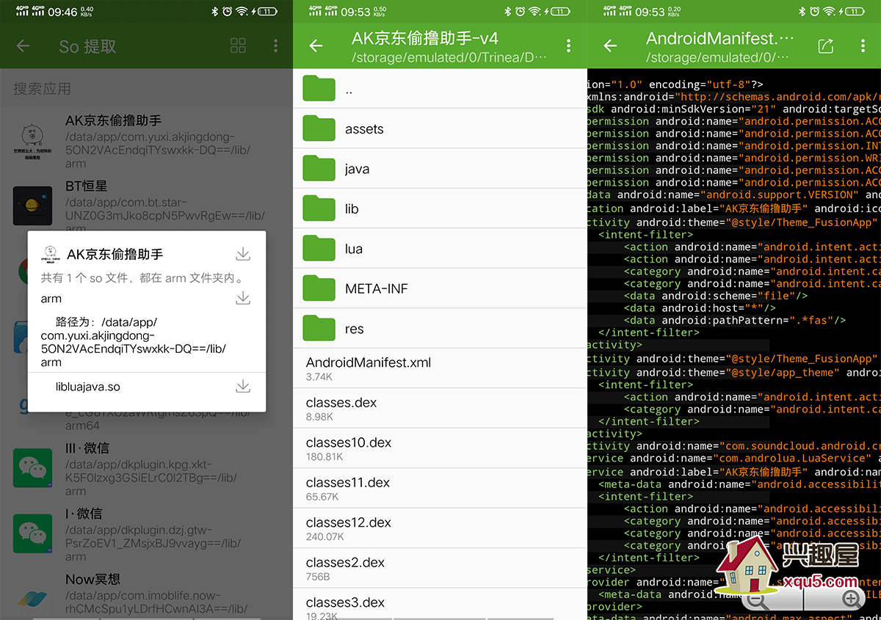This screenshot has height=620, width=881.
Task: Open the III·微信 entry title
Action: [x=87, y=448]
